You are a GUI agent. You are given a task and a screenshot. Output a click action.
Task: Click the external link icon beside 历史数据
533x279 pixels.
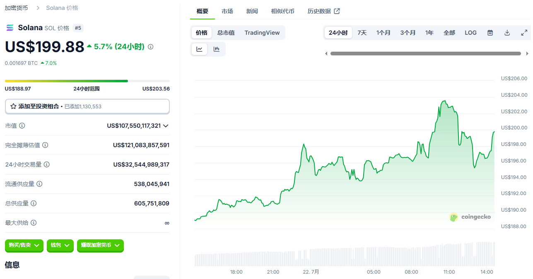(337, 11)
